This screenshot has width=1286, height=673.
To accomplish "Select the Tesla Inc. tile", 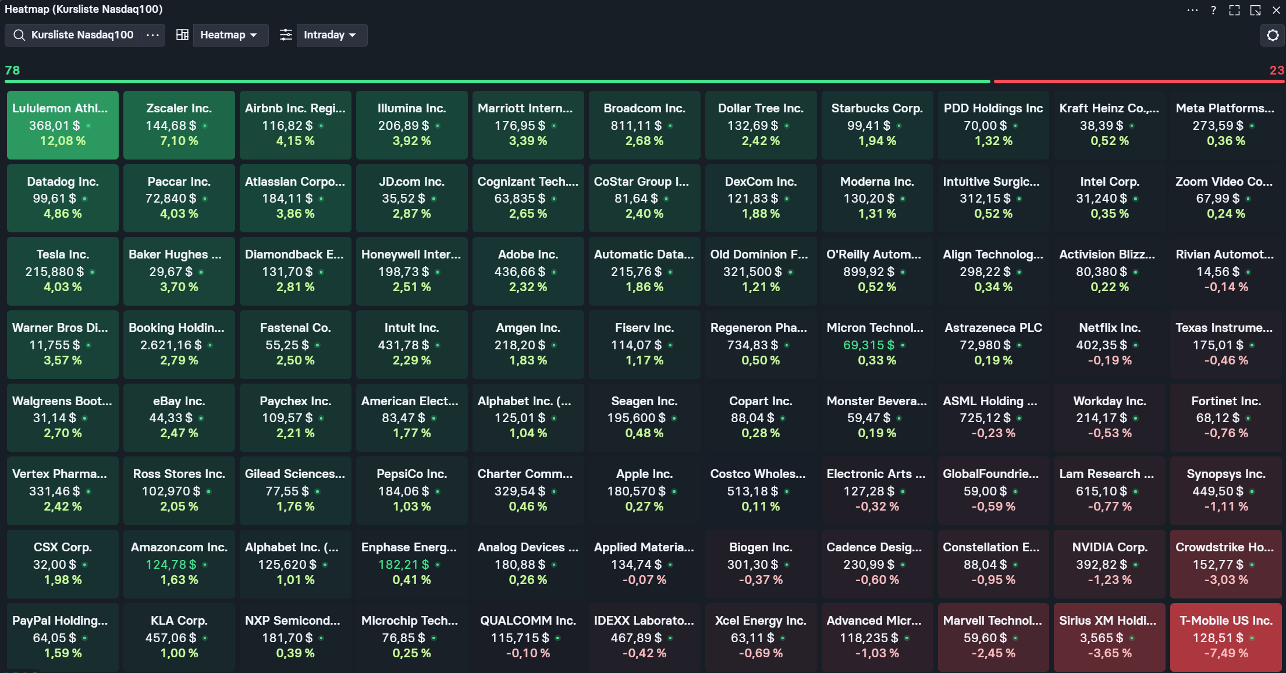I will [x=63, y=271].
